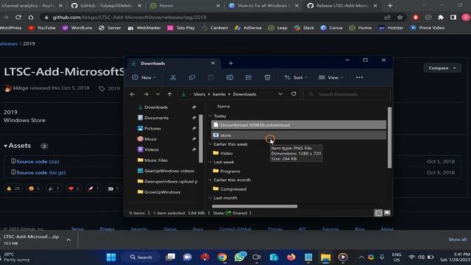
Task: Click the horizontal scrollbar in file list
Action: [x=255, y=206]
